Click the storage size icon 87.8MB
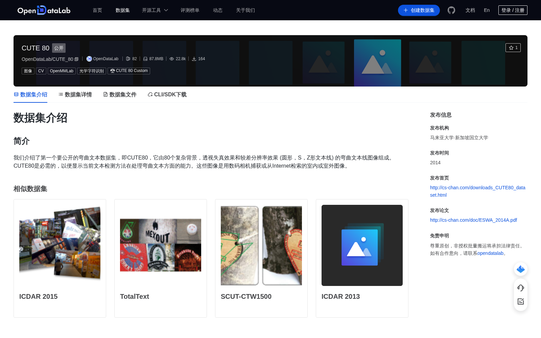Image resolution: width=541 pixels, height=338 pixels. pyautogui.click(x=145, y=59)
